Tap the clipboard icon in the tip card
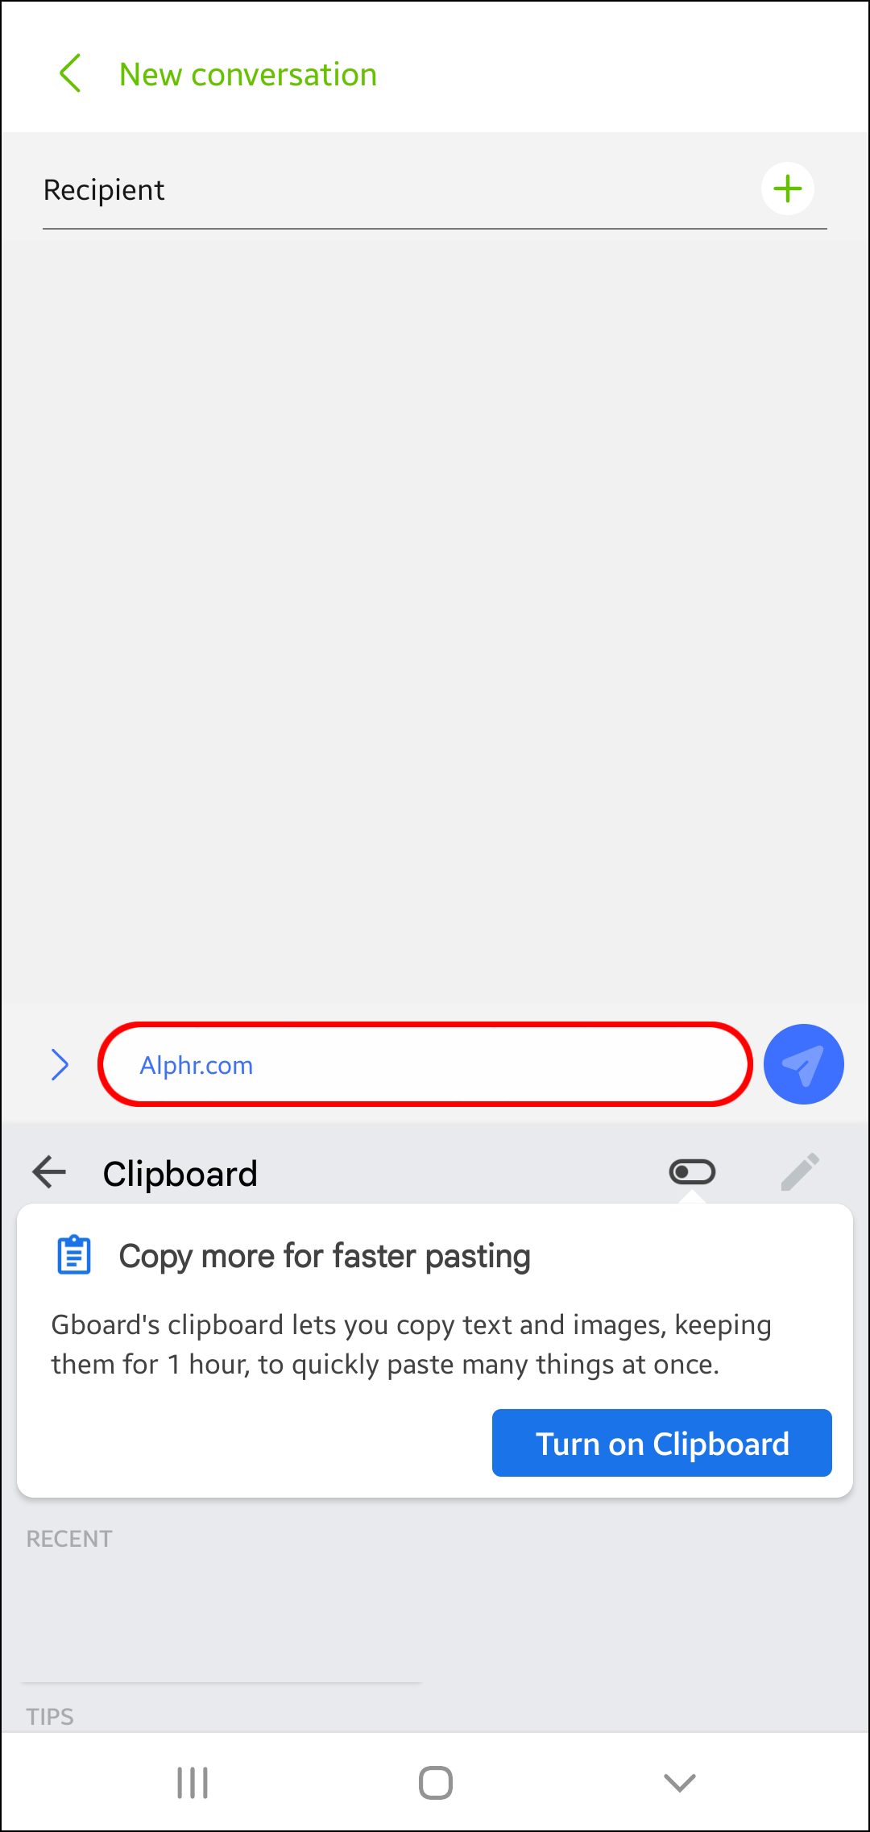The image size is (870, 1832). point(74,1255)
